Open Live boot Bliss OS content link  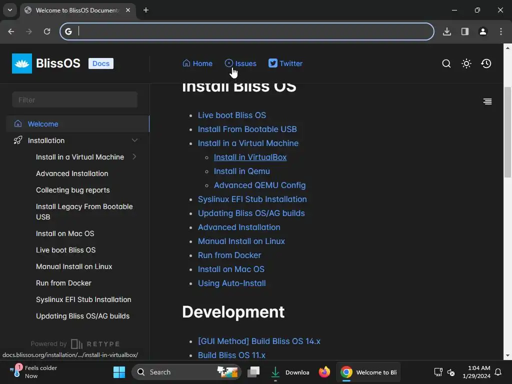[x=232, y=115]
